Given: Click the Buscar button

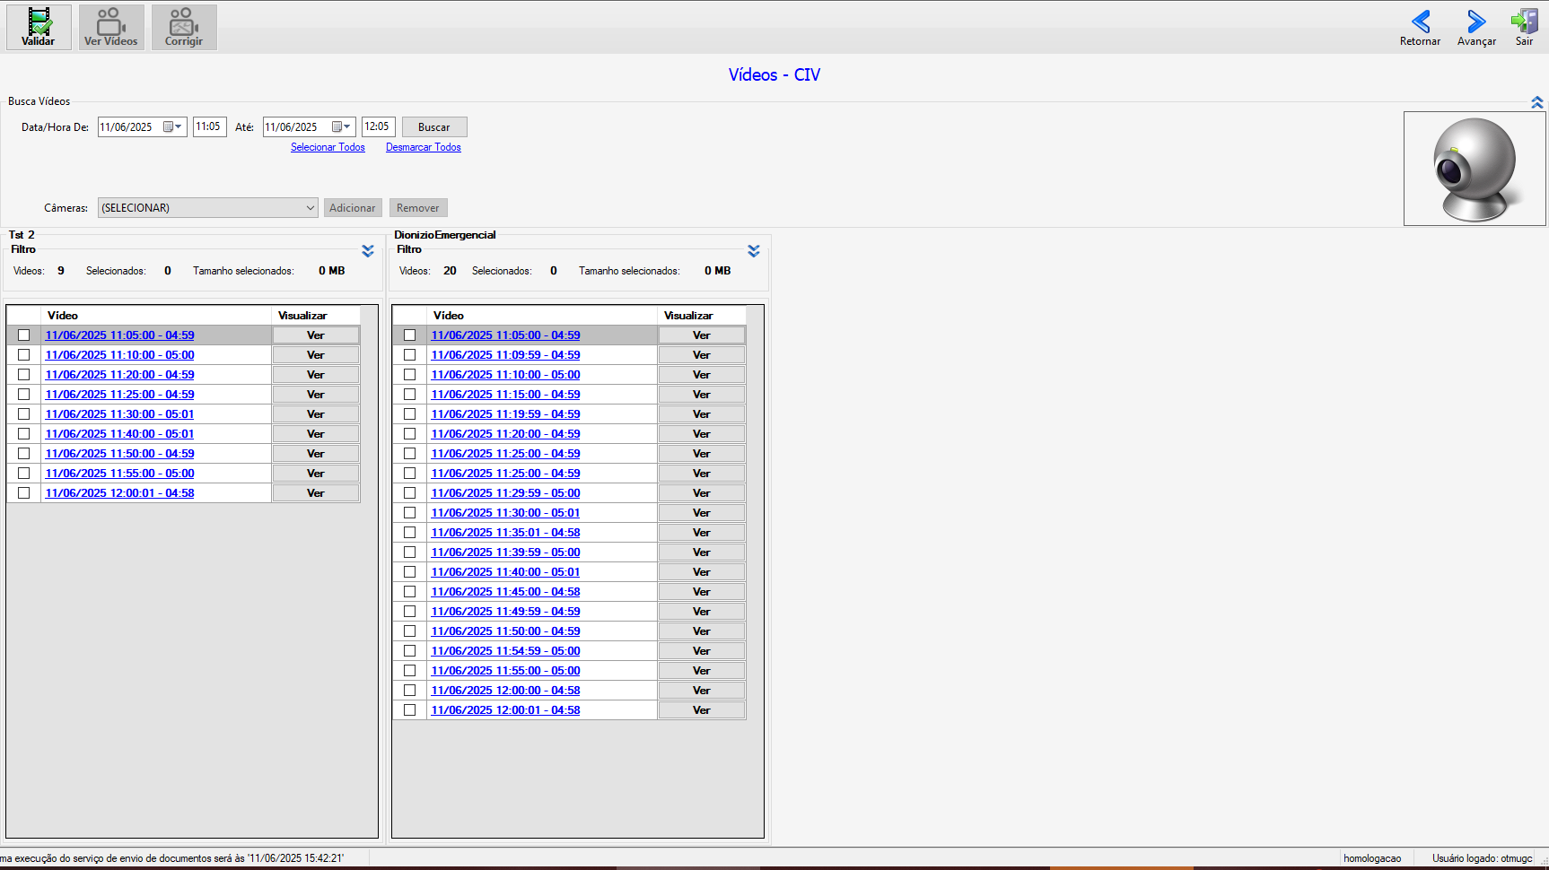Looking at the screenshot, I should [434, 127].
